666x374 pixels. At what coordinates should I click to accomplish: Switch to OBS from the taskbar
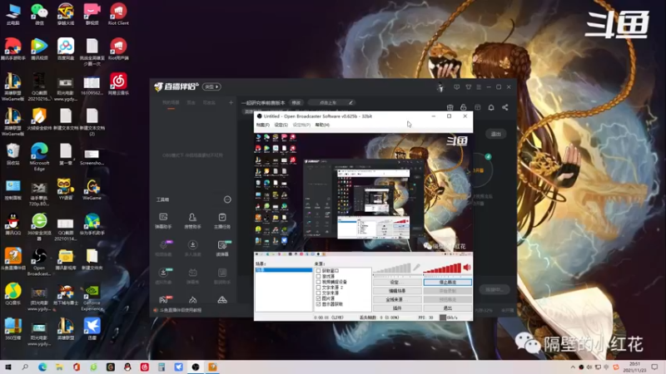(x=196, y=367)
